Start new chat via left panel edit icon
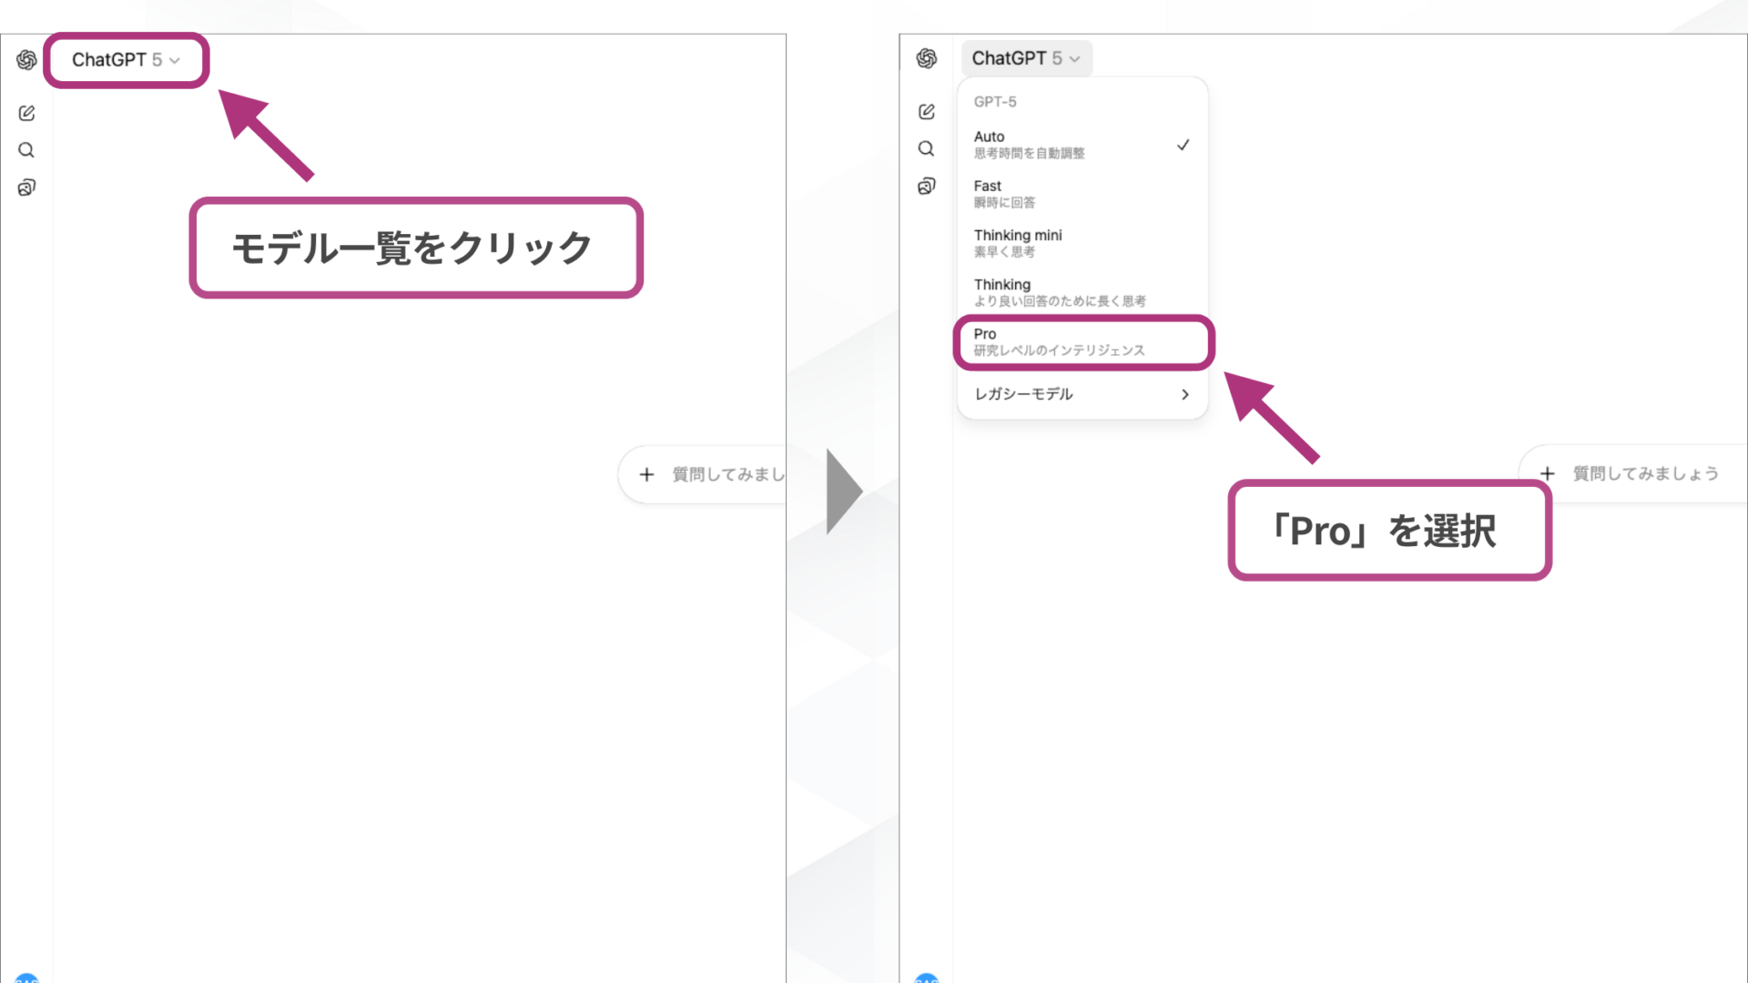The image size is (1748, 983). pos(26,113)
